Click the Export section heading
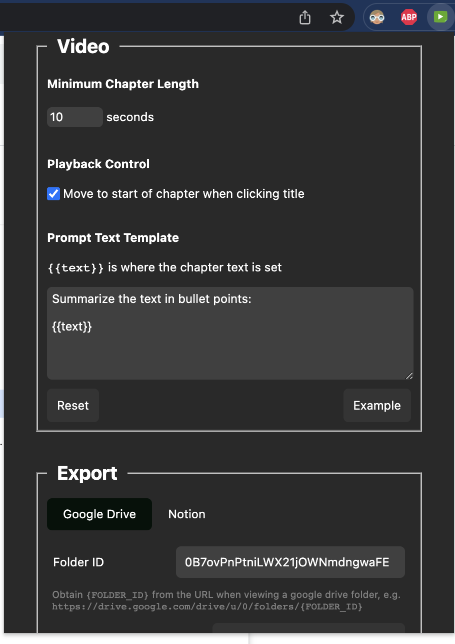The height and width of the screenshot is (644, 455). tap(86, 473)
